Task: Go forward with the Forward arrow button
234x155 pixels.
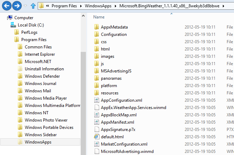Action: (x=17, y=6)
